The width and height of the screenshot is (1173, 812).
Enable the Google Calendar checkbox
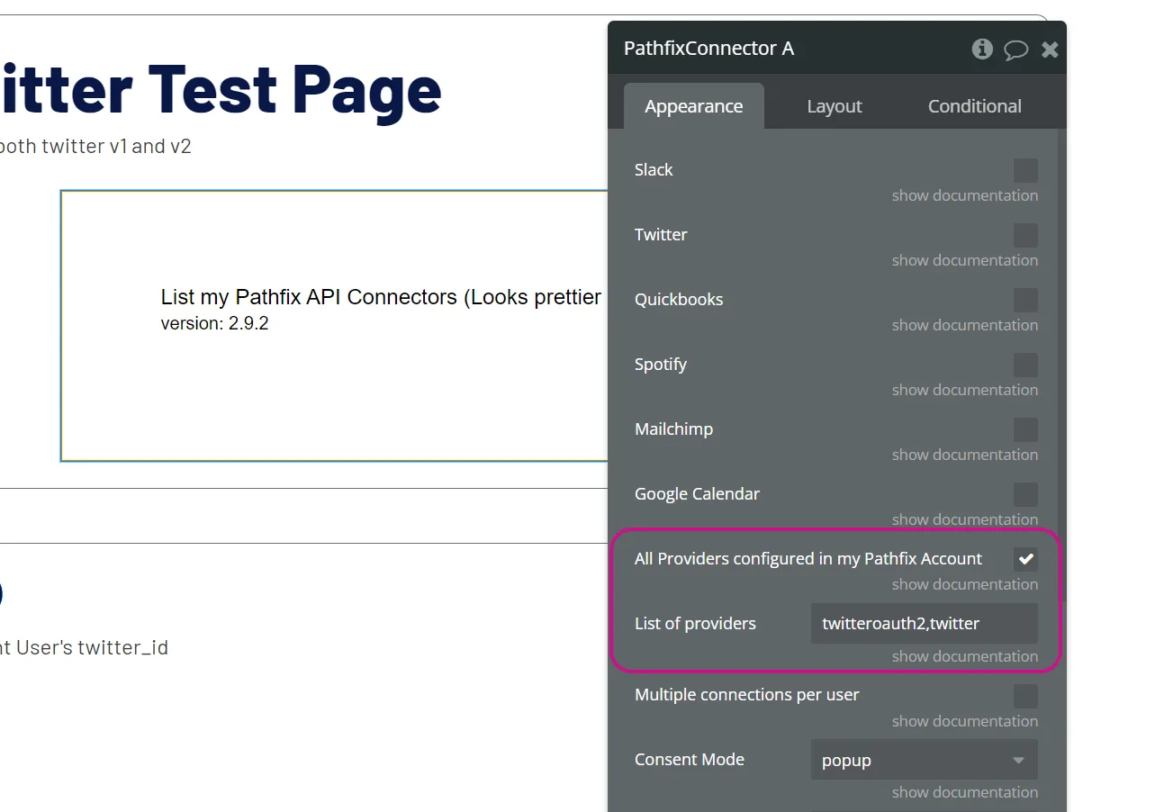coord(1025,494)
